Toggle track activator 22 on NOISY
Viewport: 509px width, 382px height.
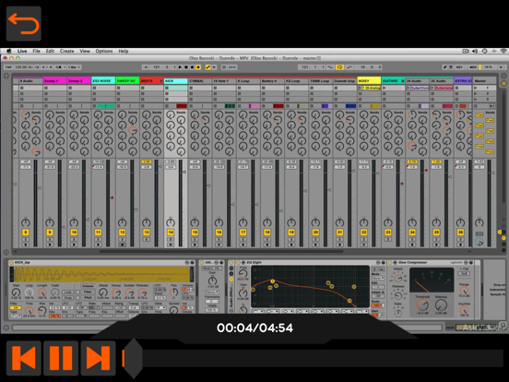click(363, 232)
